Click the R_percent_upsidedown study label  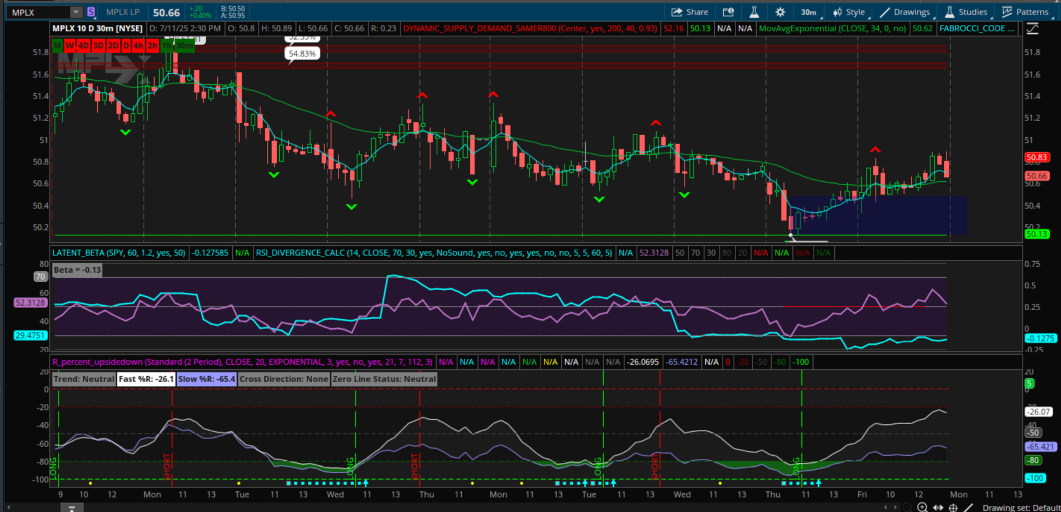242,362
